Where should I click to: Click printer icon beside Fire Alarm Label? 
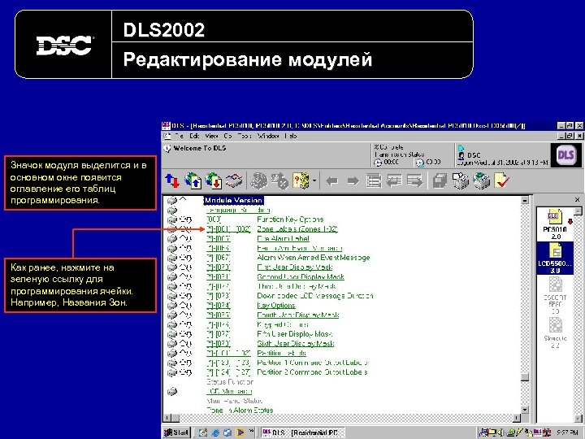pos(172,238)
